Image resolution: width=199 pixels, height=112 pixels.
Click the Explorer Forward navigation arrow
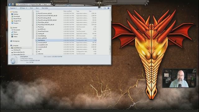(13, 4)
